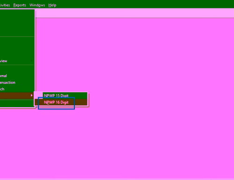This screenshot has height=180, width=234.
Task: Expand the submenu arrow on highlighted brown row
Action: [31, 95]
